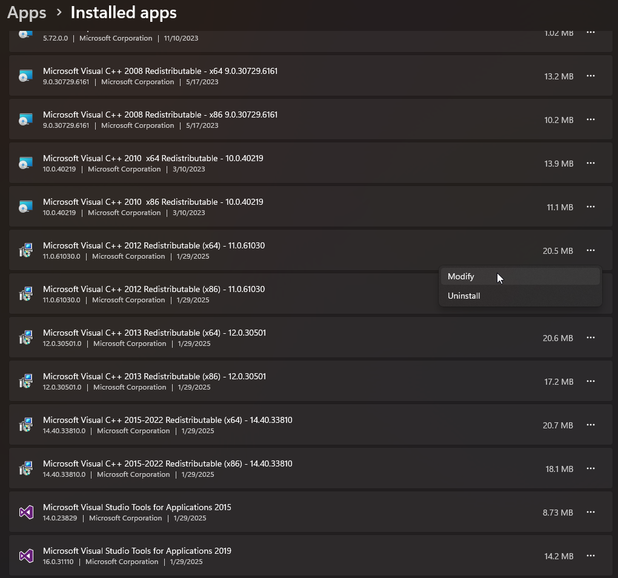This screenshot has height=578, width=618.
Task: Select Visual C++ 2013 Redistributable (x64) entry name
Action: click(x=154, y=333)
